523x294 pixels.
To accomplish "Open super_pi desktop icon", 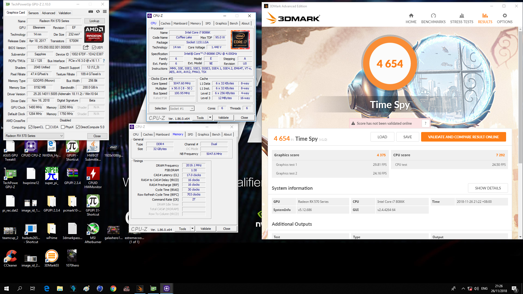I will [x=51, y=176].
